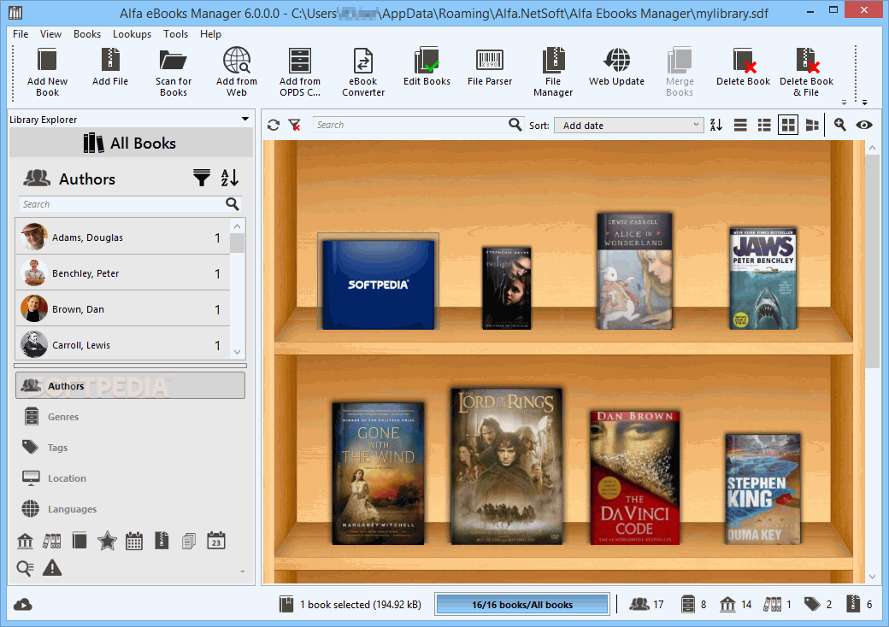Image resolution: width=889 pixels, height=627 pixels.
Task: Switch to simple list view
Action: [740, 126]
